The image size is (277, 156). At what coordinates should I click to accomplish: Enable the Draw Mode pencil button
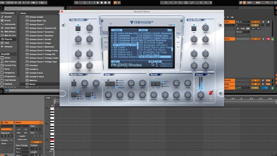tap(241, 3)
